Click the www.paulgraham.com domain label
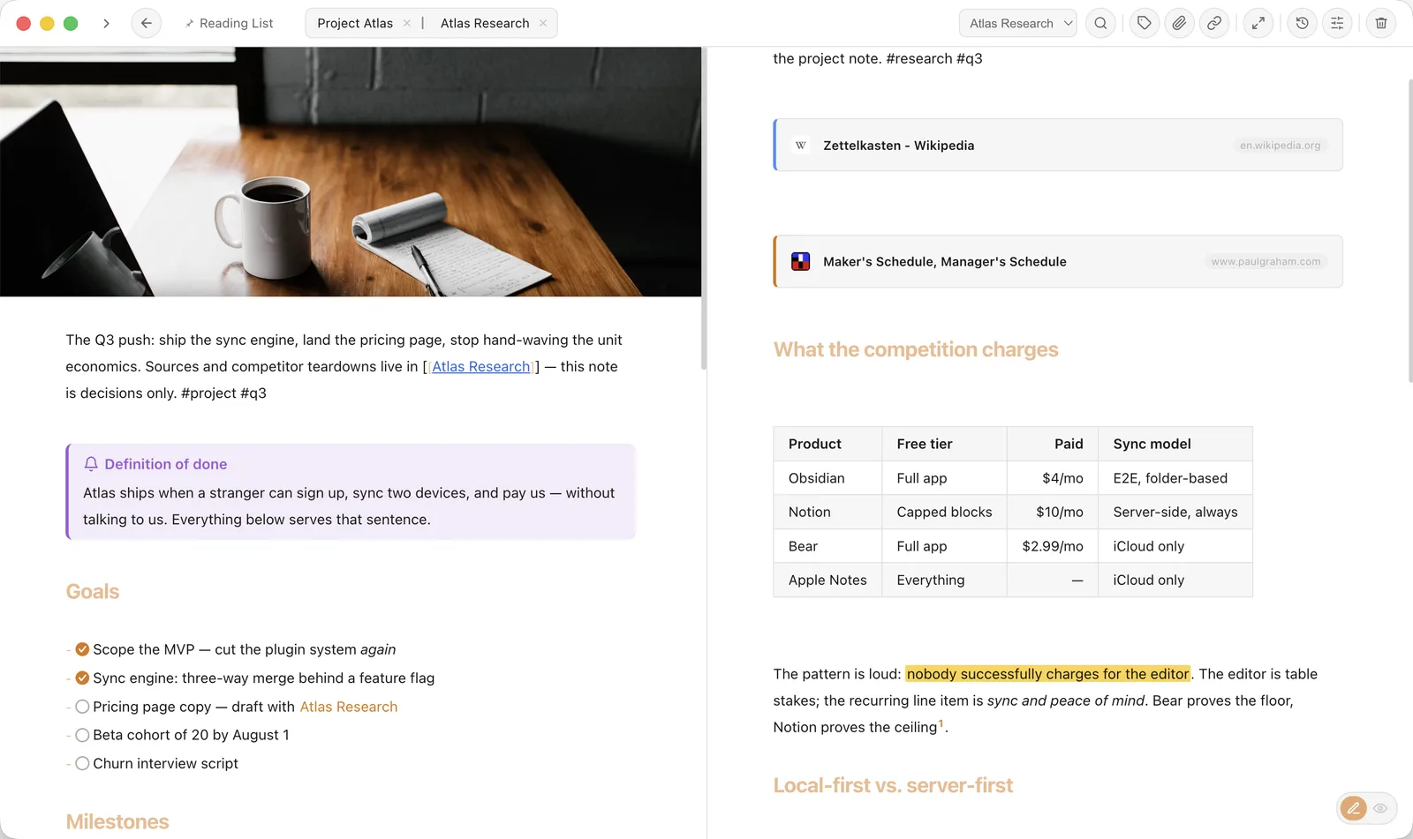Image resolution: width=1413 pixels, height=839 pixels. click(1266, 262)
